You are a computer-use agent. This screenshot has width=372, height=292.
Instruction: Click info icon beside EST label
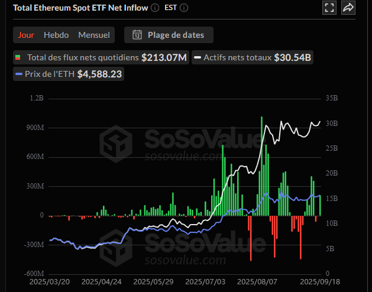185,8
